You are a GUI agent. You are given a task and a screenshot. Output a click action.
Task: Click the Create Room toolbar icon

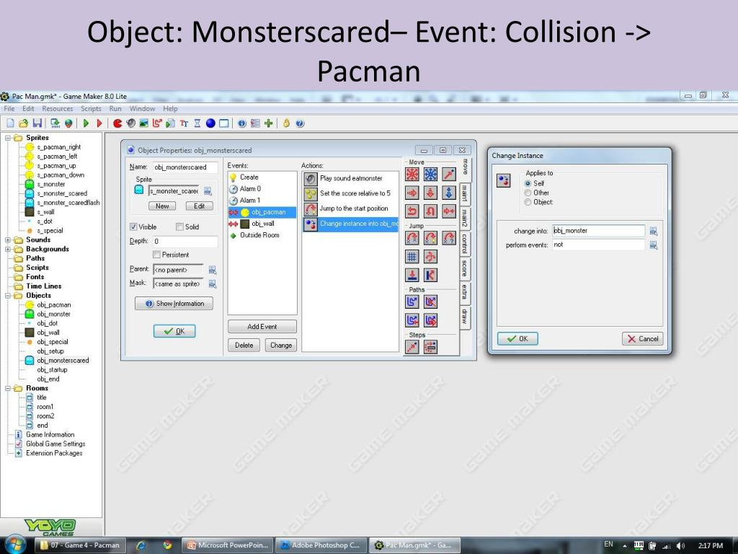tap(224, 123)
